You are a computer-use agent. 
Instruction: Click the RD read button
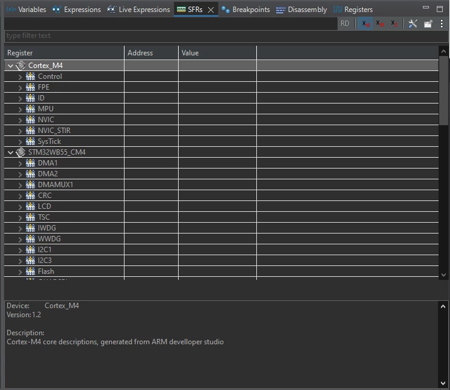(x=345, y=23)
